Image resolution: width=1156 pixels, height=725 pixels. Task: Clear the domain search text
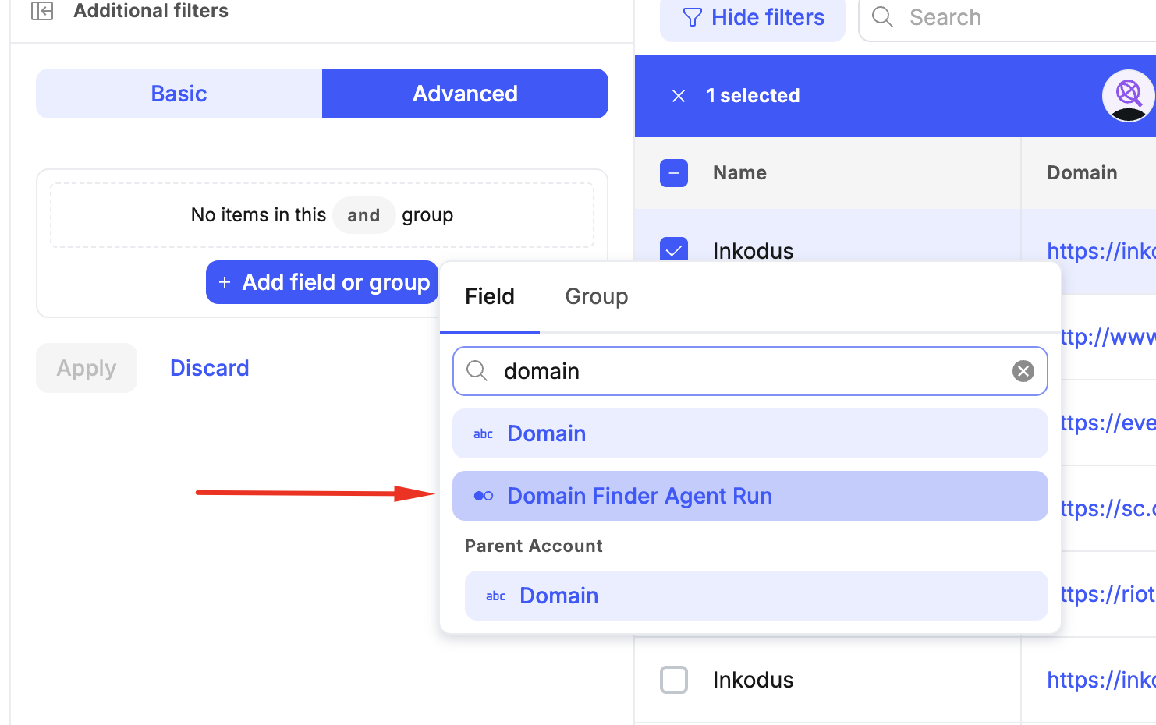[1023, 371]
